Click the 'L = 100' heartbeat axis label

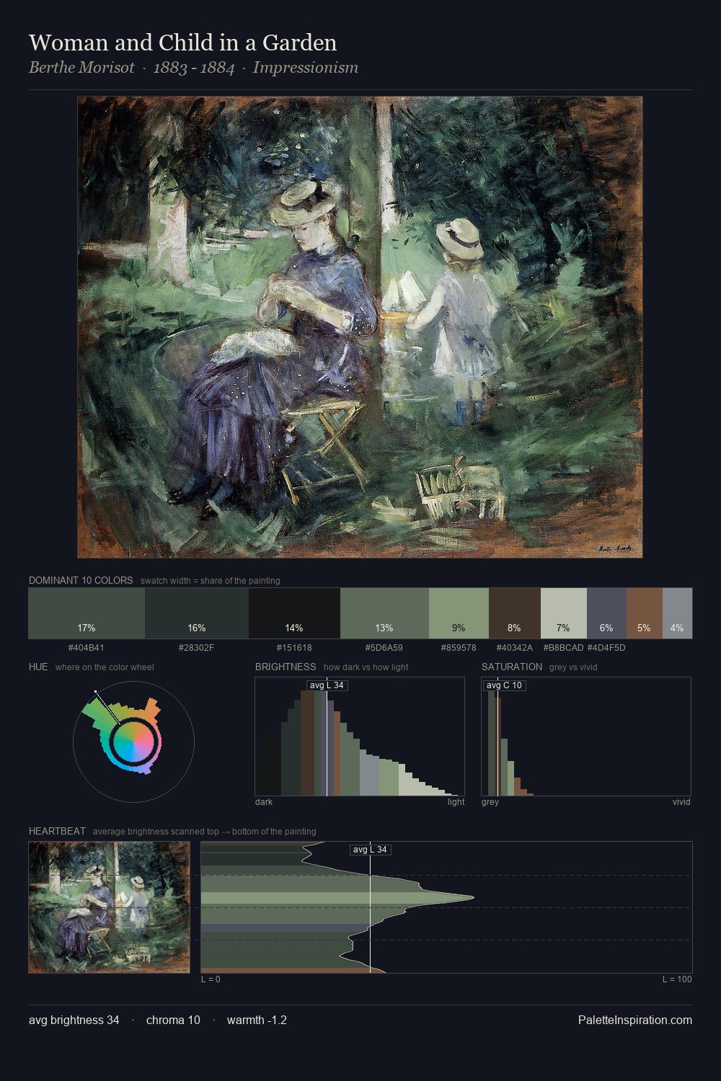677,979
